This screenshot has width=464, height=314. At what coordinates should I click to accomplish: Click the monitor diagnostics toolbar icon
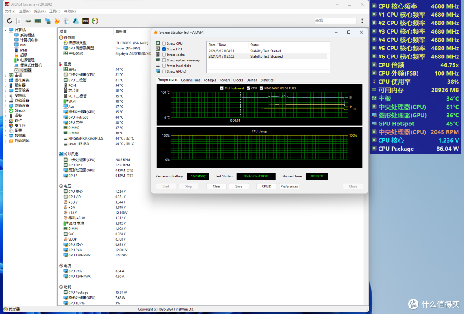click(48, 21)
